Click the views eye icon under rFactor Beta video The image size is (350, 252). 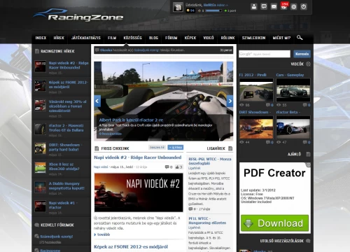(279, 142)
